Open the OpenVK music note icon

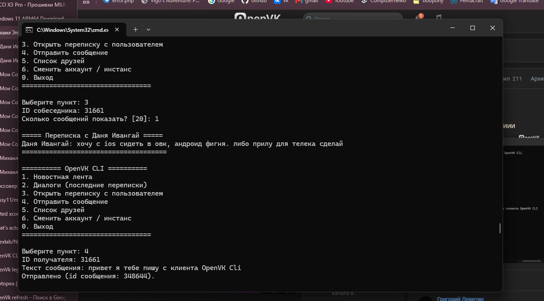[x=438, y=17]
